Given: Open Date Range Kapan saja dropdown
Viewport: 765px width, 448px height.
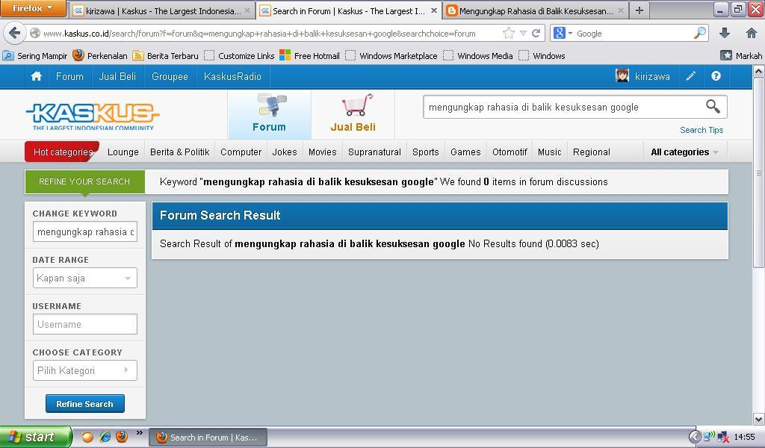Looking at the screenshot, I should coord(85,278).
